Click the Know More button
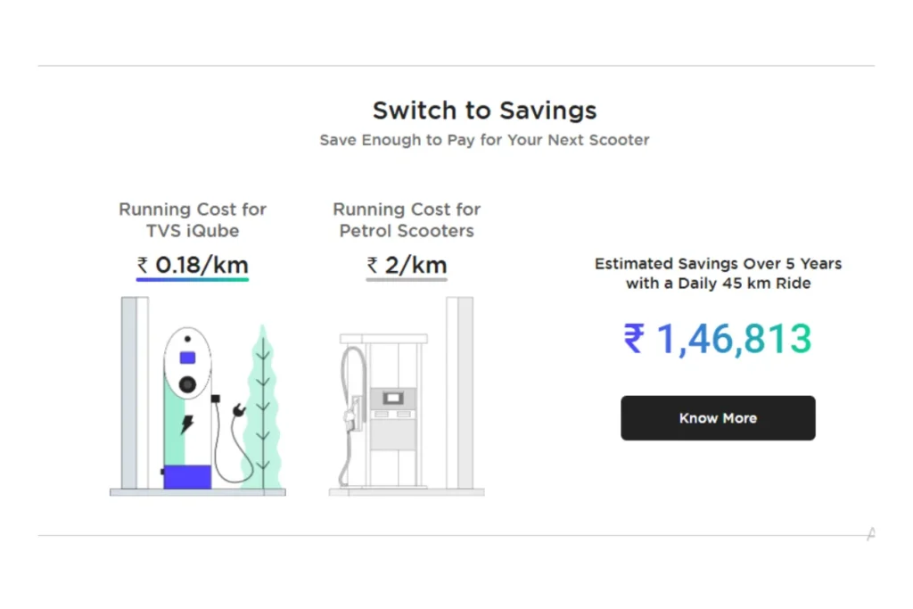Screen dimensions: 913x609 718,418
